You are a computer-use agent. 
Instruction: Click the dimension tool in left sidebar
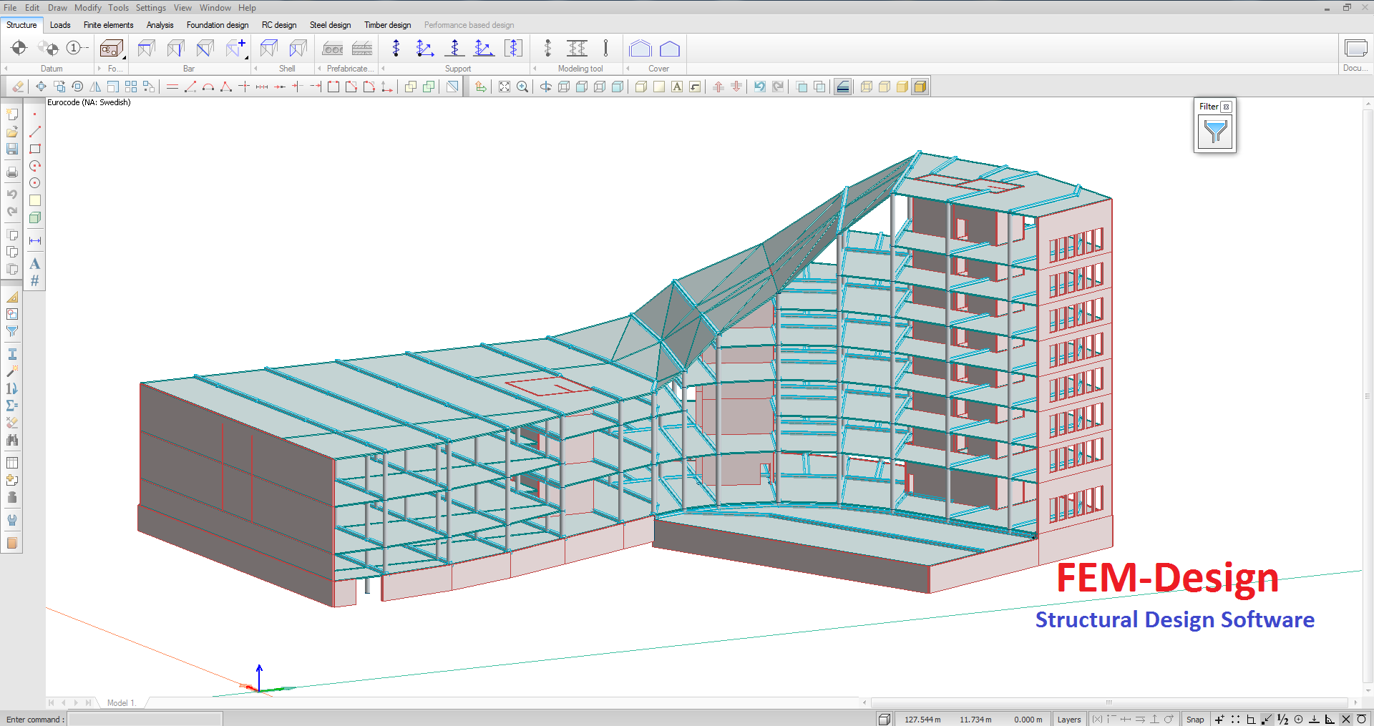point(34,241)
